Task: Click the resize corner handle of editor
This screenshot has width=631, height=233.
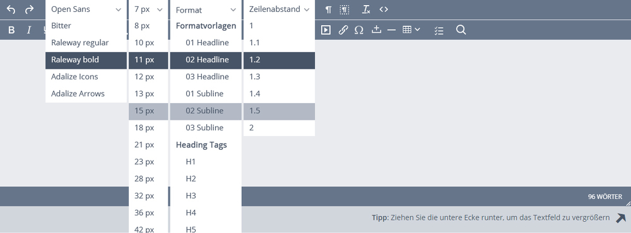Action: tap(628, 203)
